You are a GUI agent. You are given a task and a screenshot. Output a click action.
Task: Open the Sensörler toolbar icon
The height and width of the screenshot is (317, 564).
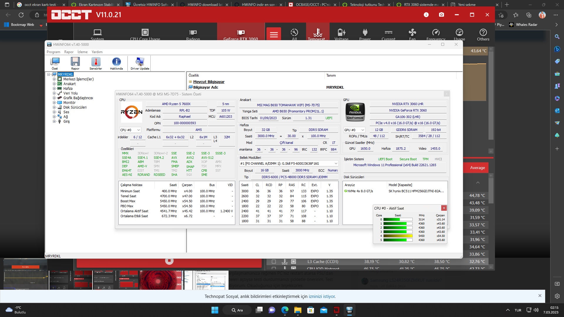96,63
